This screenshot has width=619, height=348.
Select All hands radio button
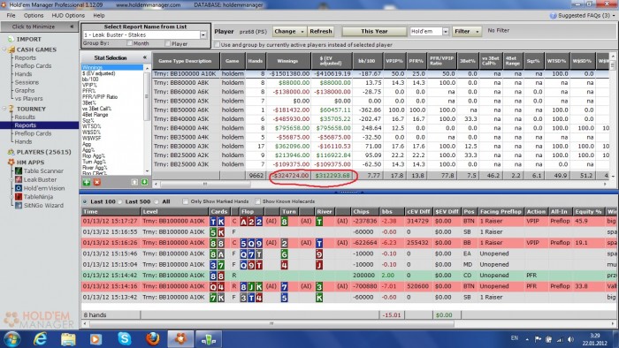pyautogui.click(x=157, y=201)
